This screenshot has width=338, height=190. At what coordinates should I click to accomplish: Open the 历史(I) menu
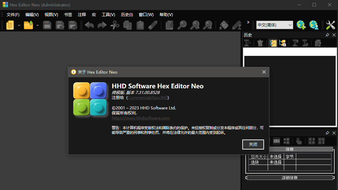127,15
